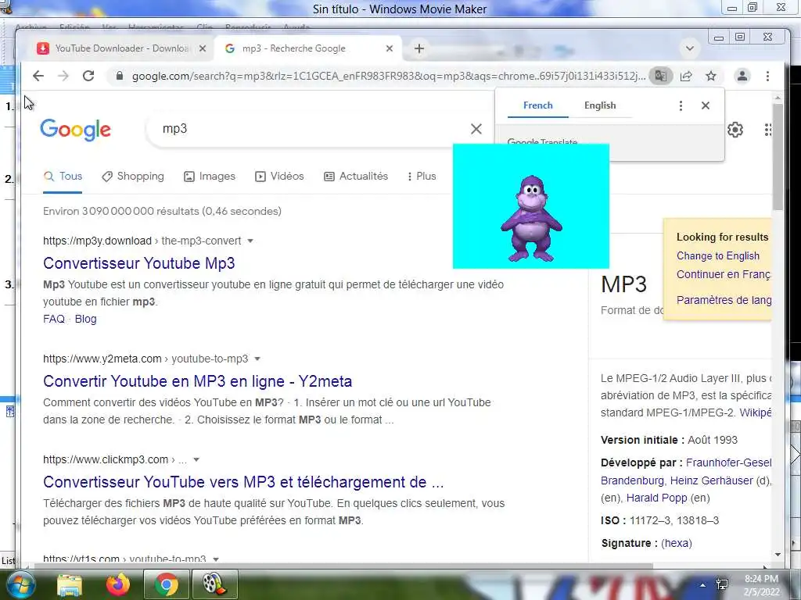Open File Explorer from taskbar
Image resolution: width=801 pixels, height=600 pixels.
pyautogui.click(x=70, y=584)
